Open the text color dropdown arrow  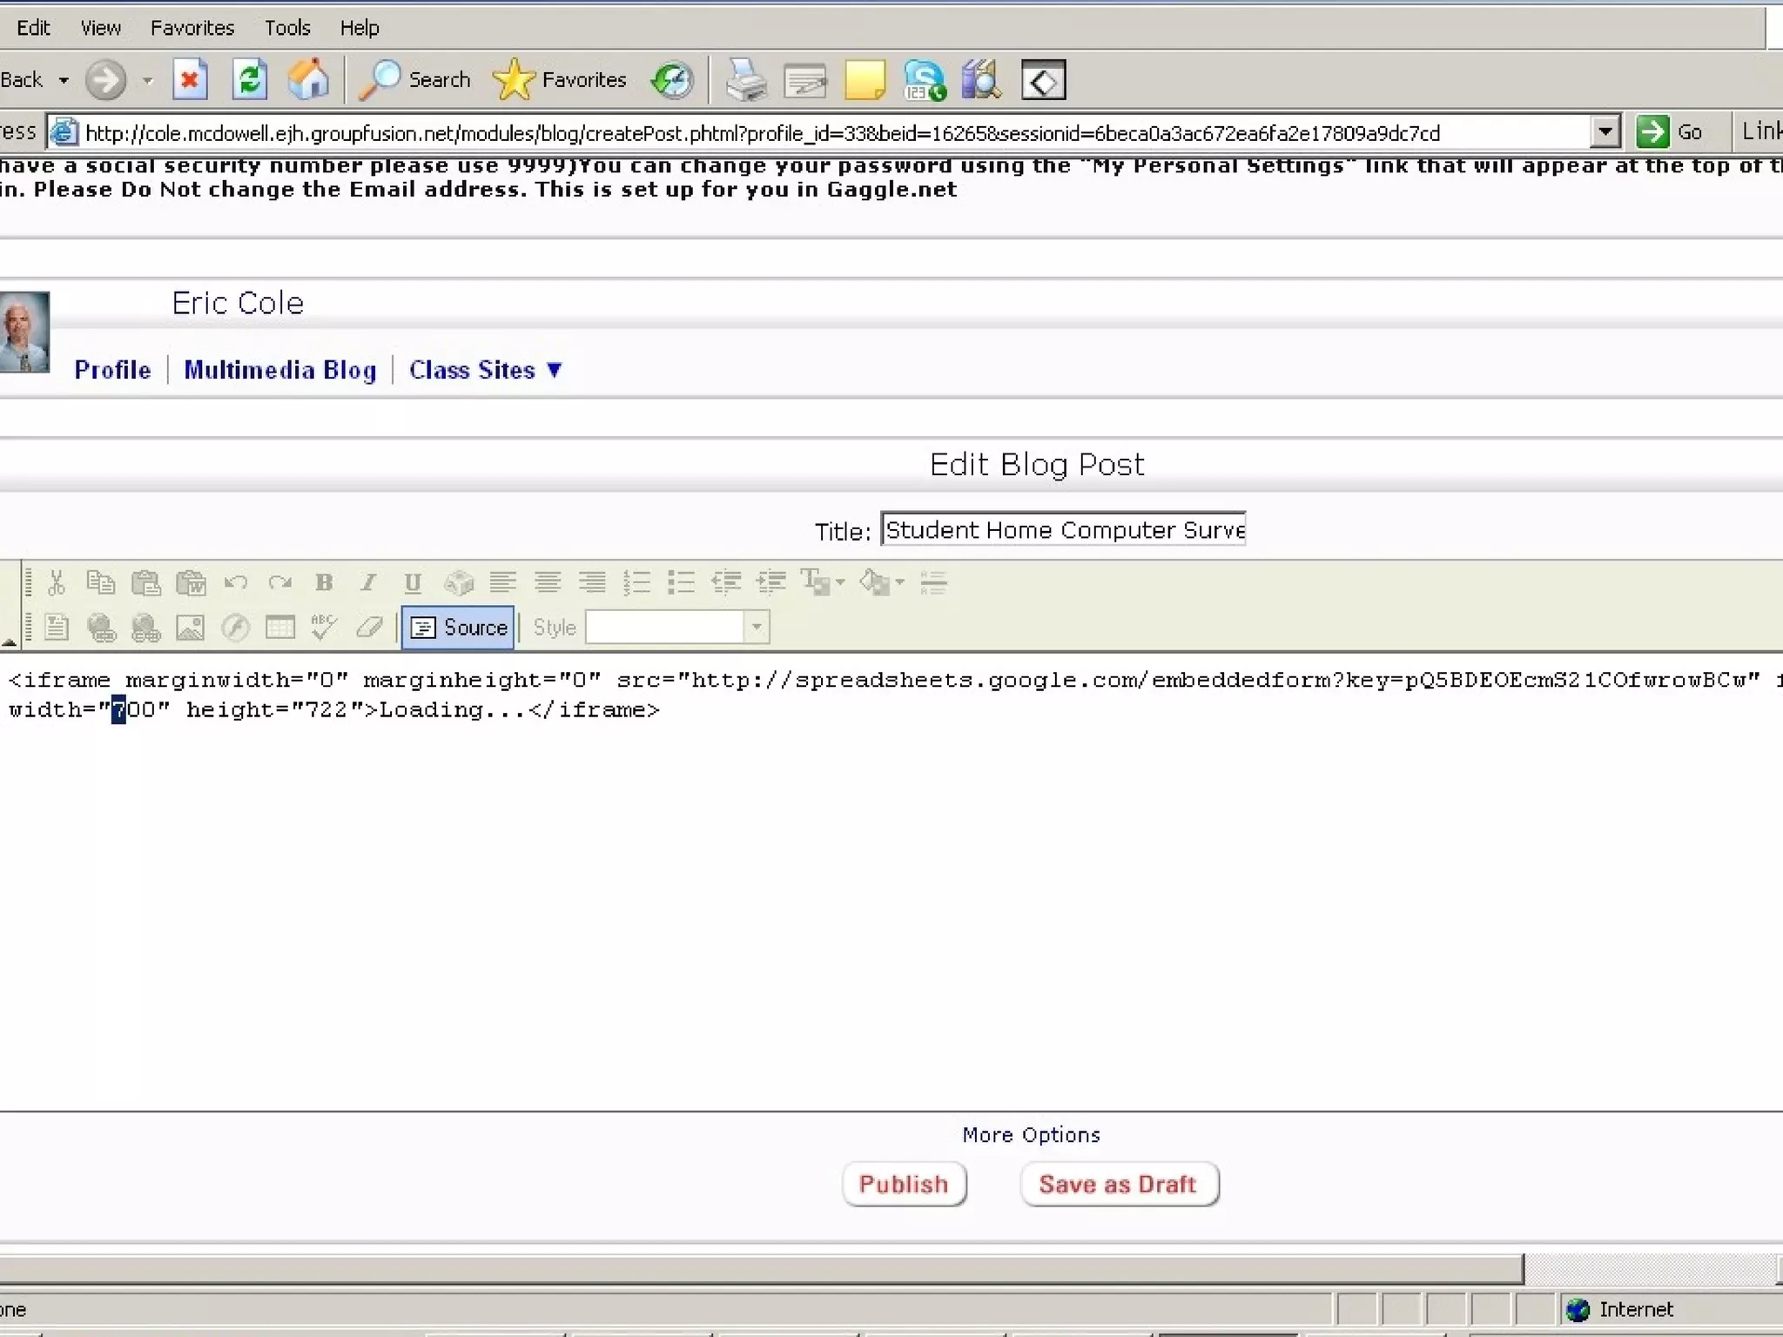(840, 582)
